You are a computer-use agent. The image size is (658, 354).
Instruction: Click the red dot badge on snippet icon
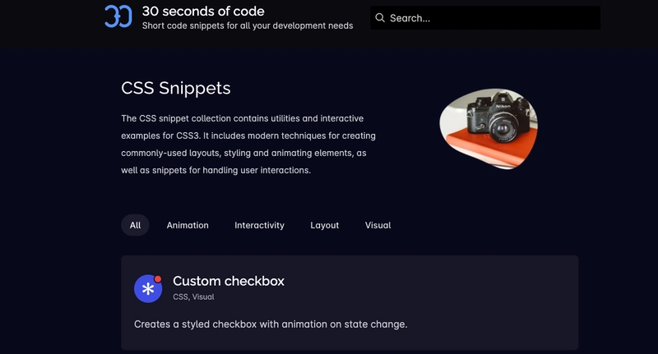(x=158, y=279)
